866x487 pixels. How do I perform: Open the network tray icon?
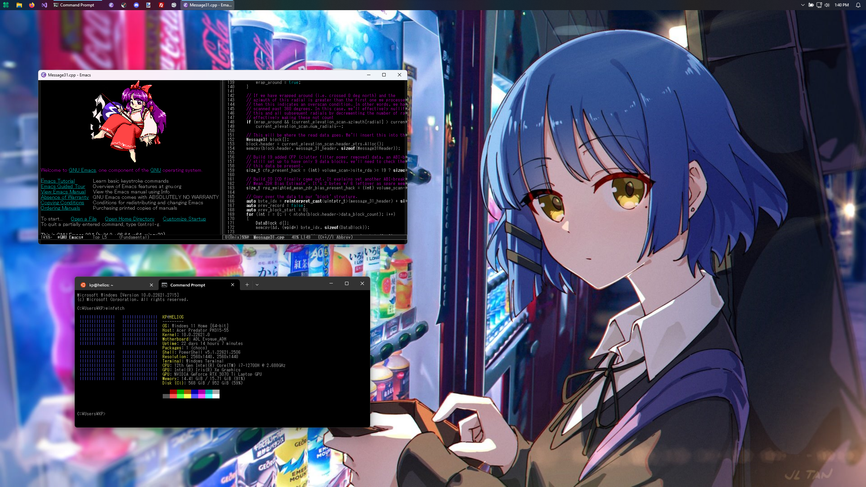(x=819, y=5)
